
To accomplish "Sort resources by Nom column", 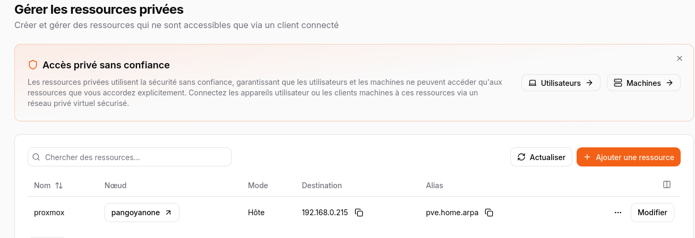I will [x=49, y=186].
